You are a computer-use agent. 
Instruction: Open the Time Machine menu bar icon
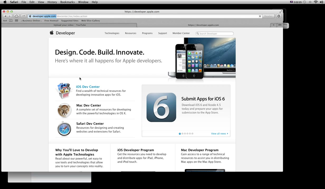[x=304, y=2]
